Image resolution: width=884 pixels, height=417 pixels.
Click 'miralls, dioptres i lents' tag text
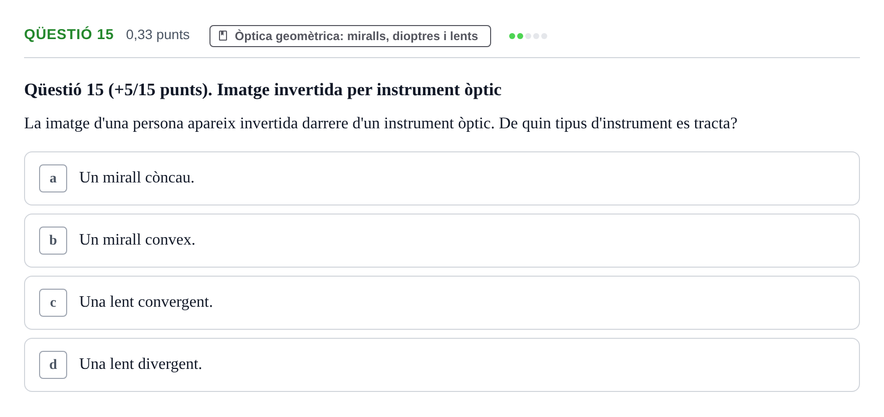point(412,36)
